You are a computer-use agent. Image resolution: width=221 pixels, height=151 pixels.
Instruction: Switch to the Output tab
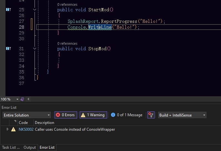click(x=30, y=147)
